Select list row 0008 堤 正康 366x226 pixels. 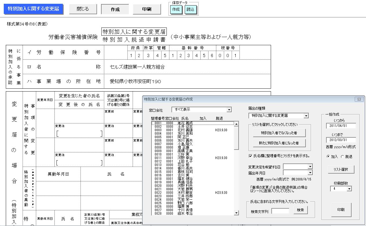tap(193, 147)
